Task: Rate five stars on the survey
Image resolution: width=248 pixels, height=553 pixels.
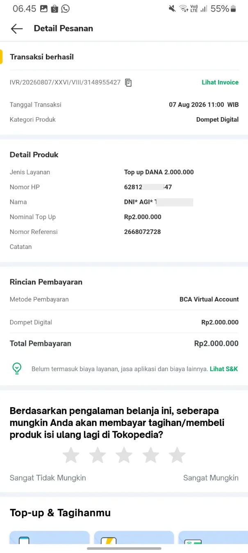Action: 177,455
